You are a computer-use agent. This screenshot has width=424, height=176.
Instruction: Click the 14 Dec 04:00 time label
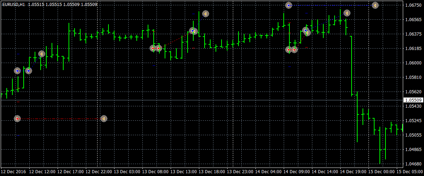click(x=268, y=172)
